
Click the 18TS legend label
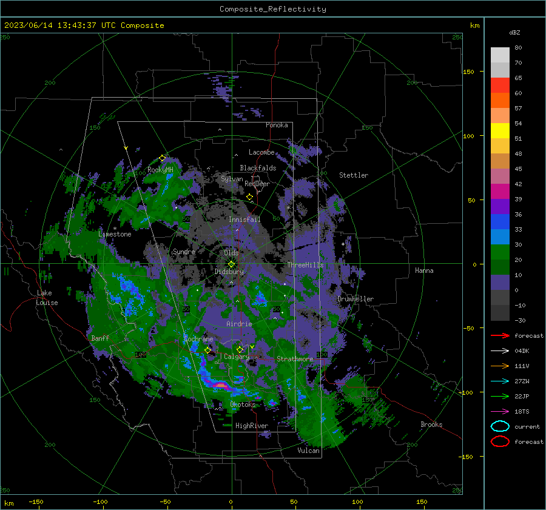pos(522,411)
